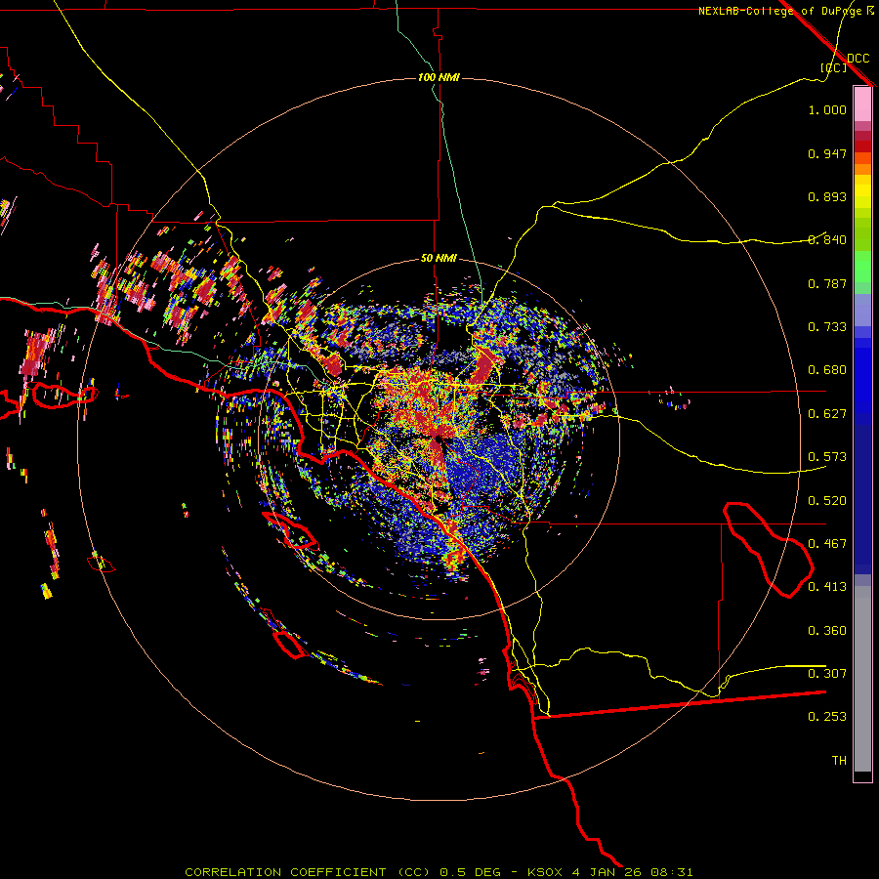Click the 0.413 legend value
This screenshot has height=879, width=879.
pyautogui.click(x=827, y=587)
